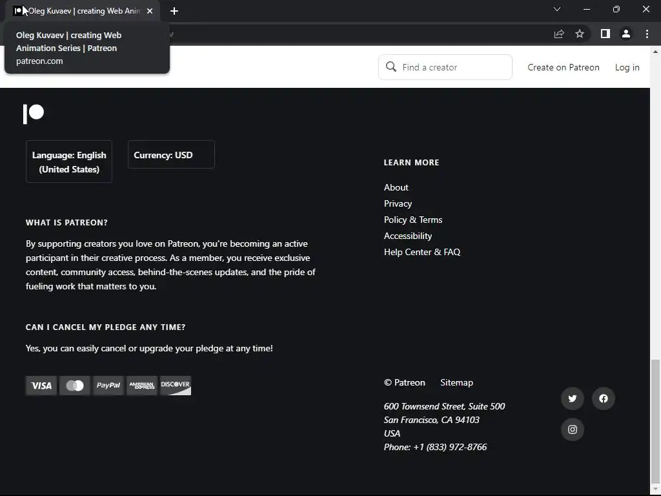Click the Log in link

pos(627,67)
